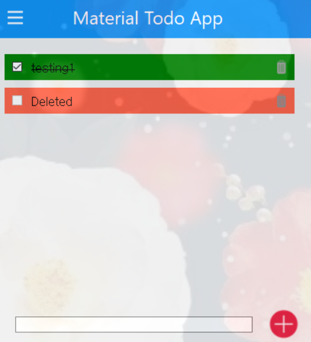Show the side drawer using three-line icon

pos(15,18)
